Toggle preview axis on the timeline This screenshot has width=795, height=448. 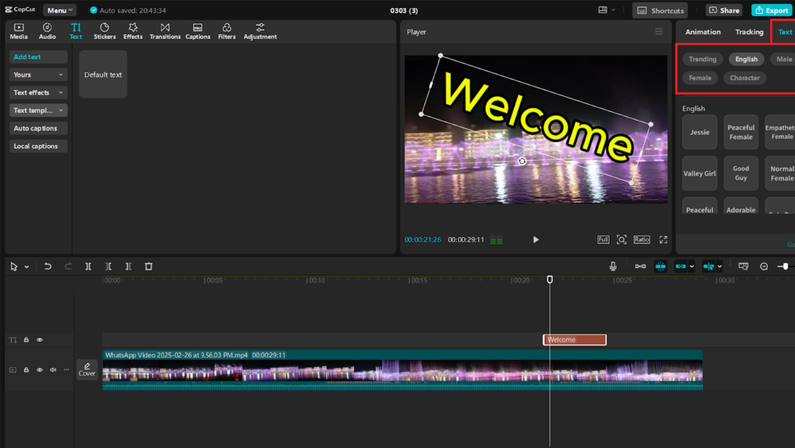[x=708, y=266]
